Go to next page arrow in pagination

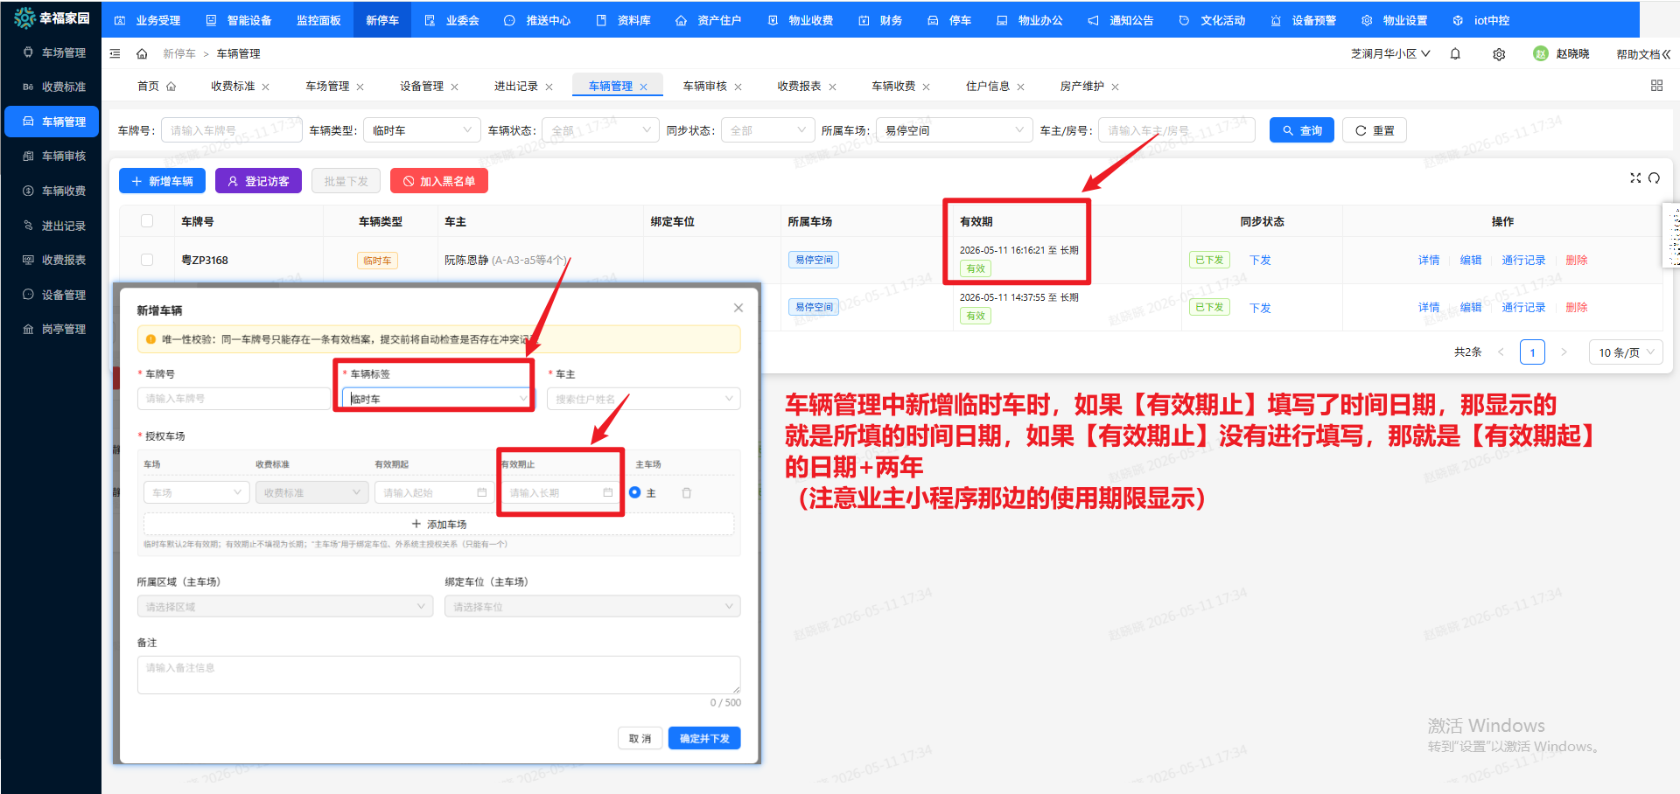[1564, 352]
